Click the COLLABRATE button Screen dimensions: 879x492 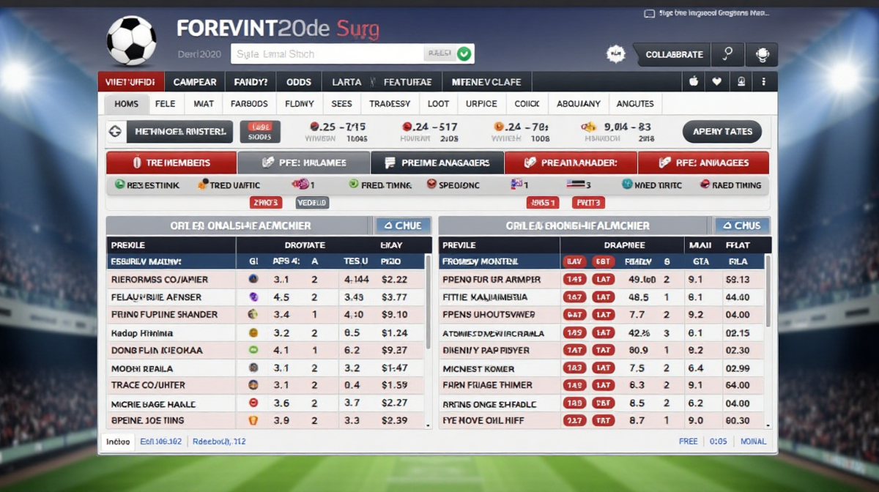point(673,54)
